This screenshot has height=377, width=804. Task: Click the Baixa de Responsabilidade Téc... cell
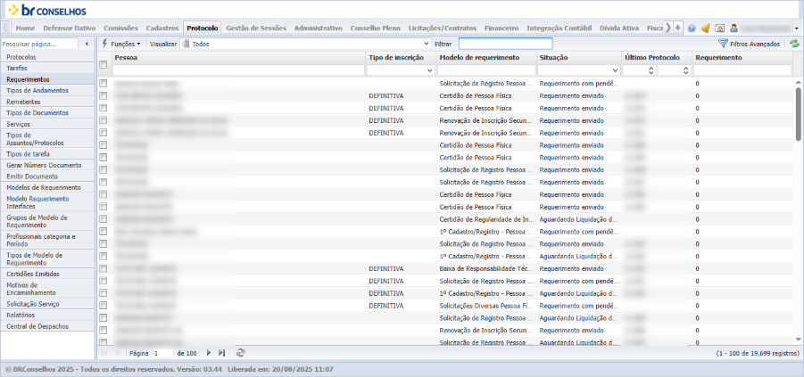click(x=486, y=268)
